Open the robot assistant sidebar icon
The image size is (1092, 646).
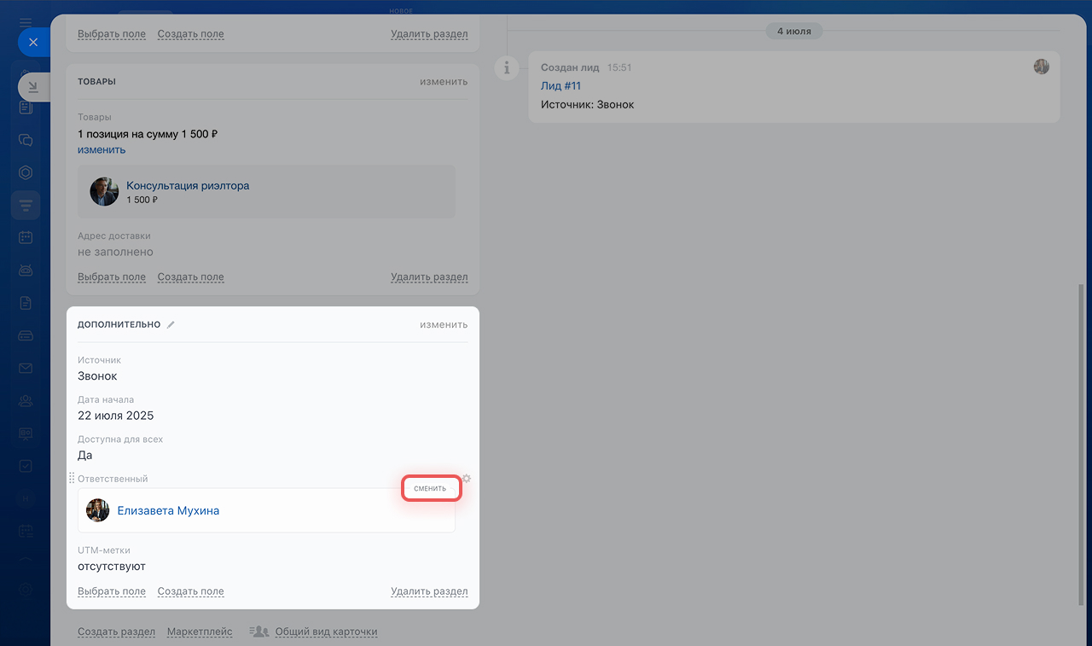tap(26, 271)
